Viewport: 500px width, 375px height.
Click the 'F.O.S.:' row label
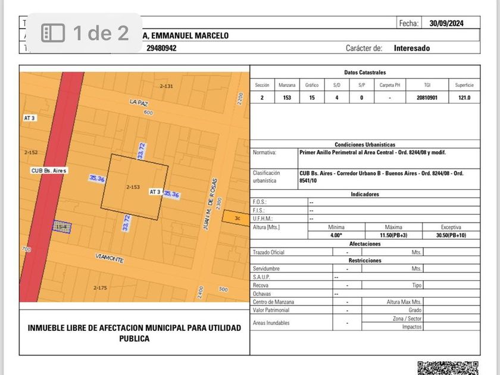pos(260,202)
